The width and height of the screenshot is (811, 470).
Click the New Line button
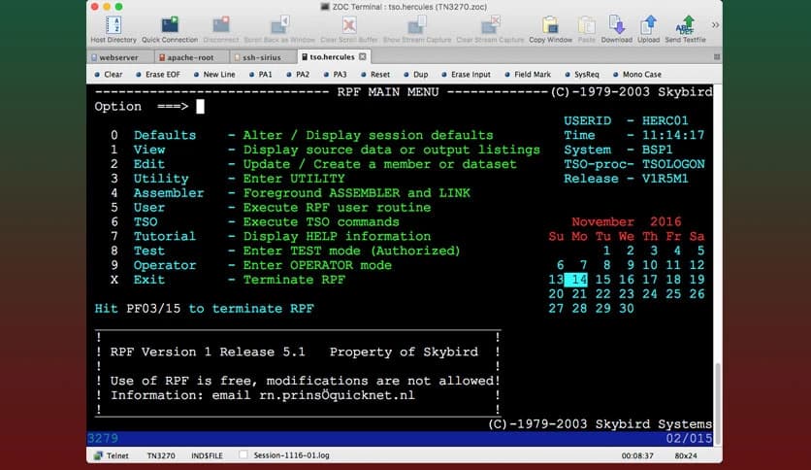pyautogui.click(x=214, y=75)
